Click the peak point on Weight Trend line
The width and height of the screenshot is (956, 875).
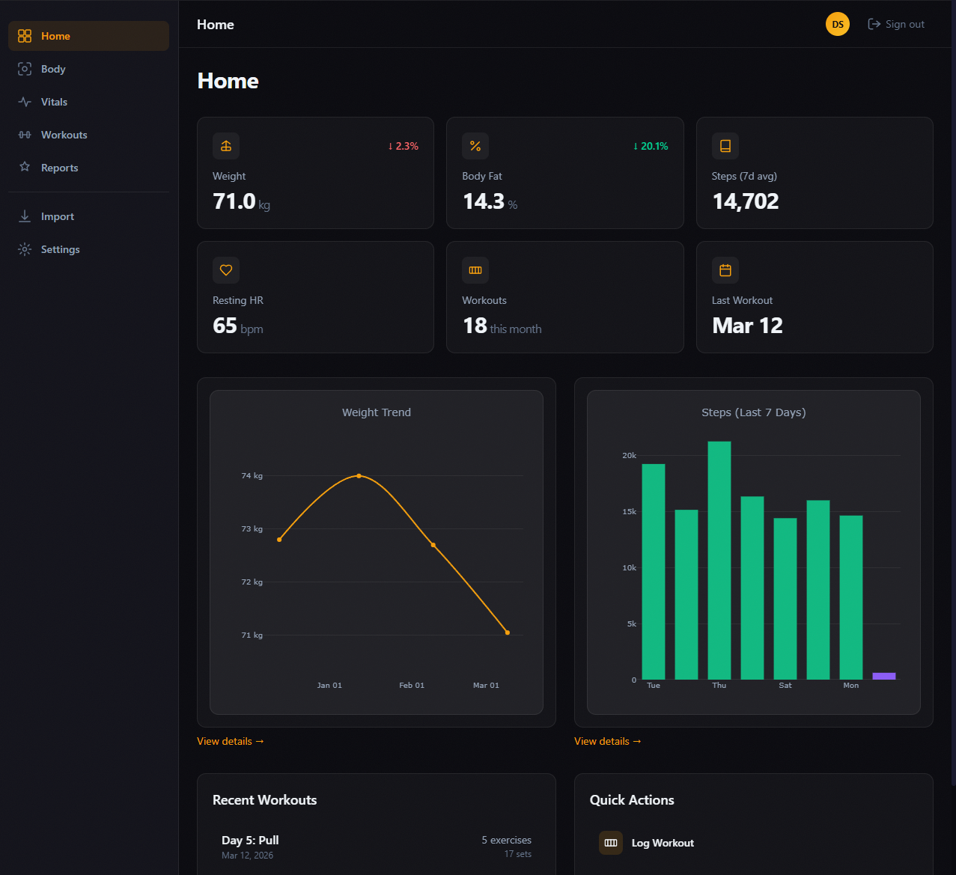pyautogui.click(x=359, y=476)
